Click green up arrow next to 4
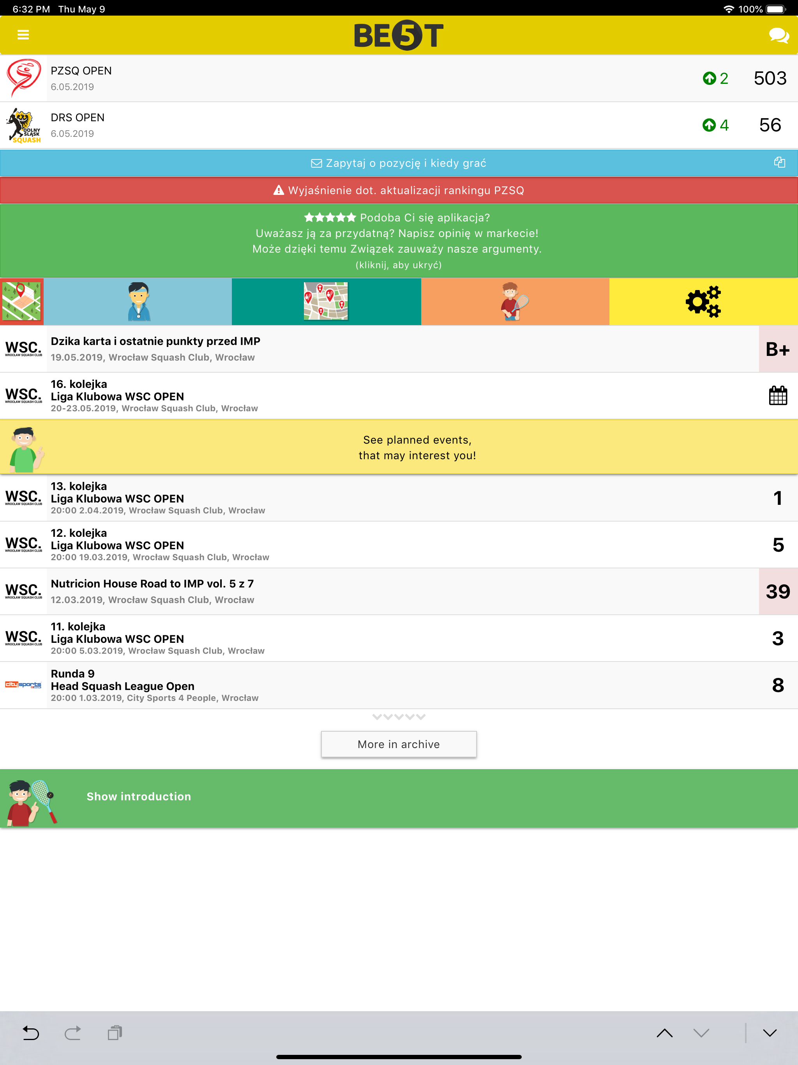Screen dimensions: 798x1065 coord(709,125)
